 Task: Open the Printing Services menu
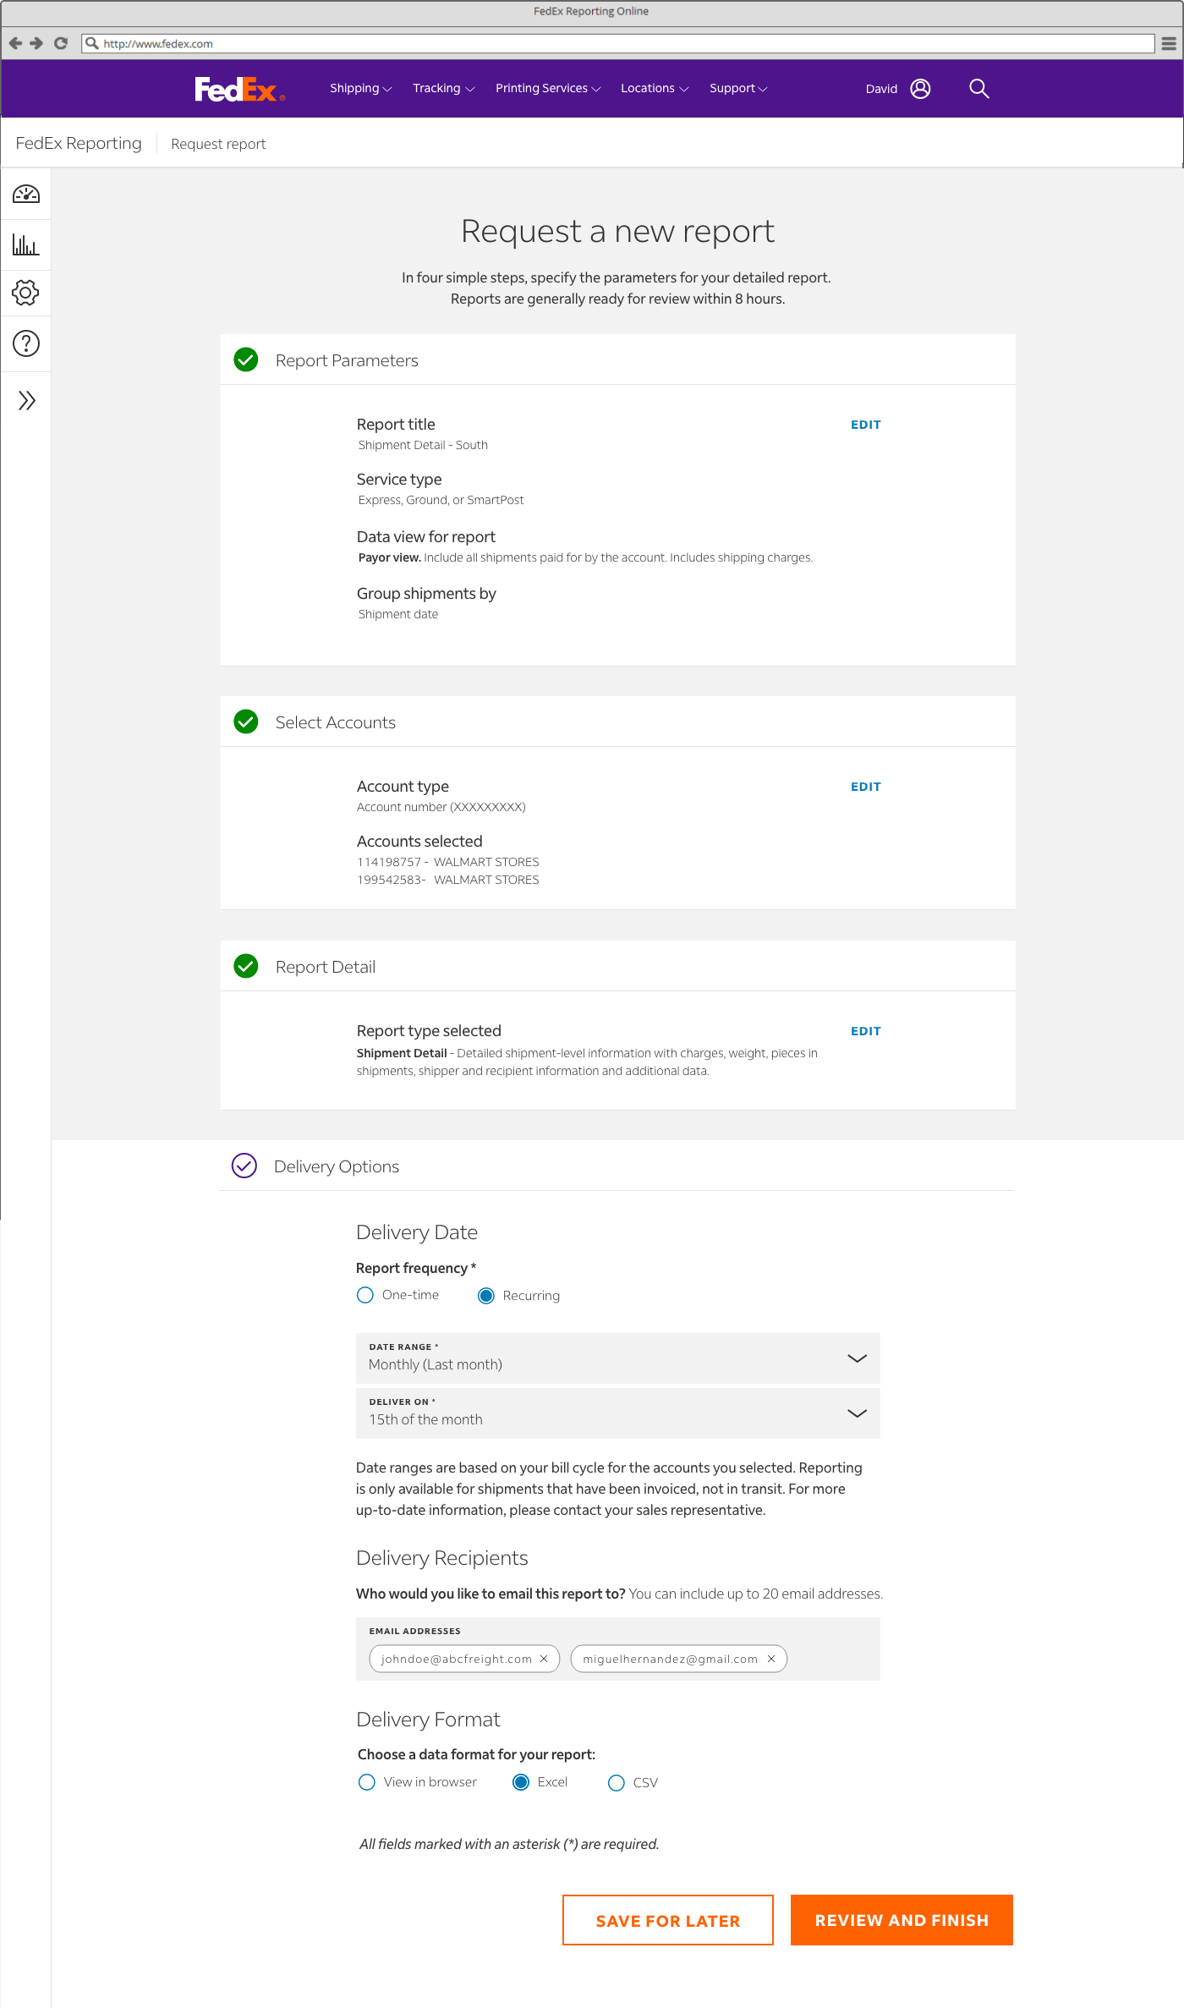coord(547,89)
